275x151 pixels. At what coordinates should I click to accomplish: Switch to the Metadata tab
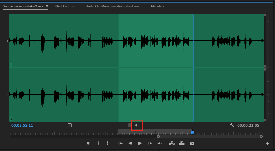[x=158, y=6]
